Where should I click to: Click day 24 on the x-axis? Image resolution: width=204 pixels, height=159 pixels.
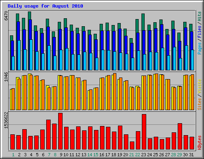tap(149, 155)
